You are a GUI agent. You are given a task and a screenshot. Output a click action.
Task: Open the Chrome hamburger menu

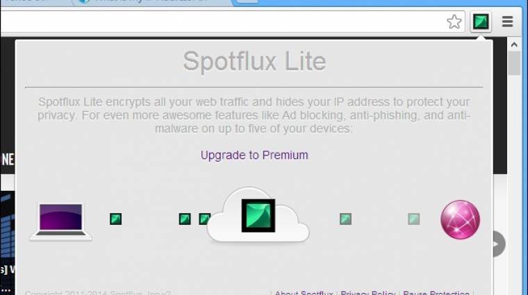point(507,22)
